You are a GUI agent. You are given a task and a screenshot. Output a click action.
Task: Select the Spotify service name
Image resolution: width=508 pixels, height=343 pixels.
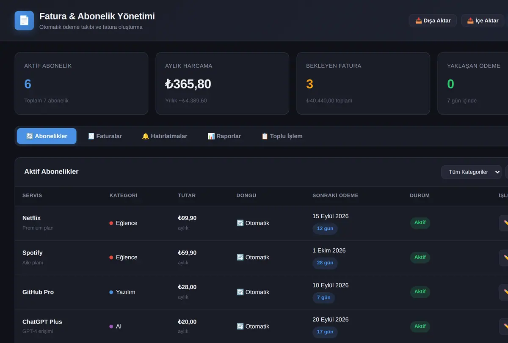33,252
